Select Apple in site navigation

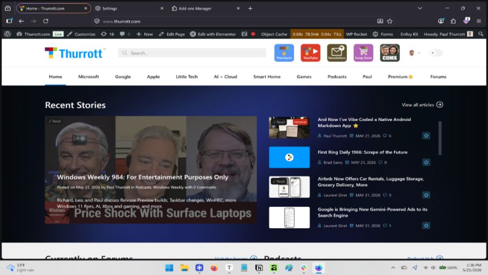[x=153, y=76]
